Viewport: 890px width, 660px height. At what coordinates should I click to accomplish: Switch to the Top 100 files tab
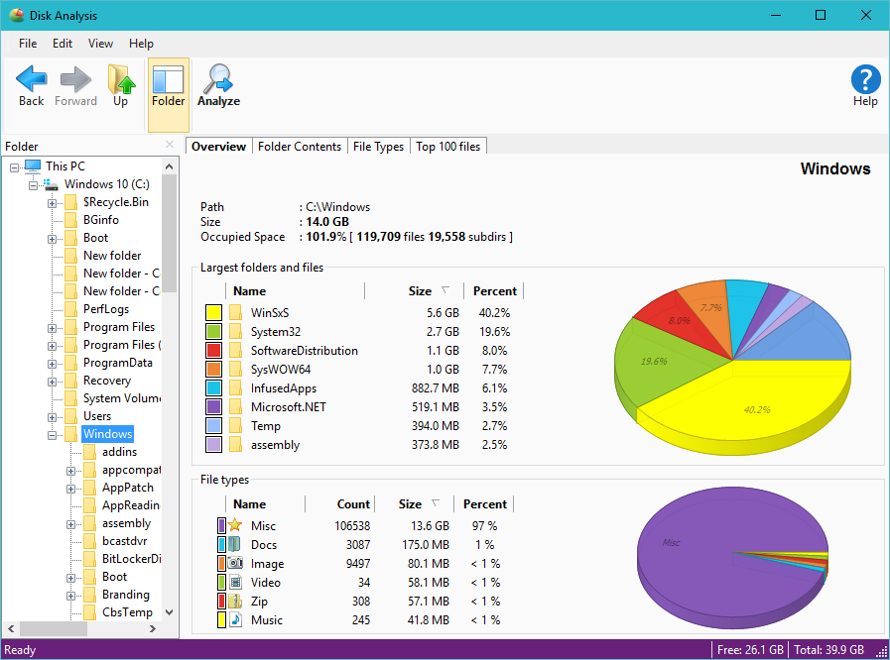point(448,146)
